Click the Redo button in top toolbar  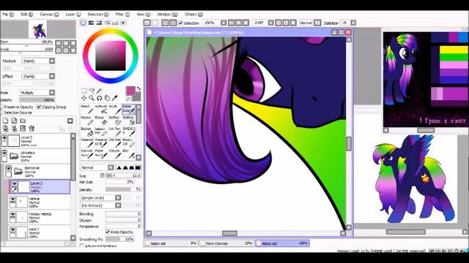[155, 23]
